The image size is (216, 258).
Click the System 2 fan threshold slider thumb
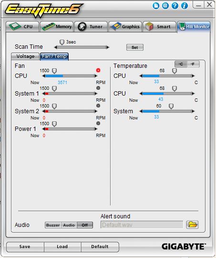point(54,106)
